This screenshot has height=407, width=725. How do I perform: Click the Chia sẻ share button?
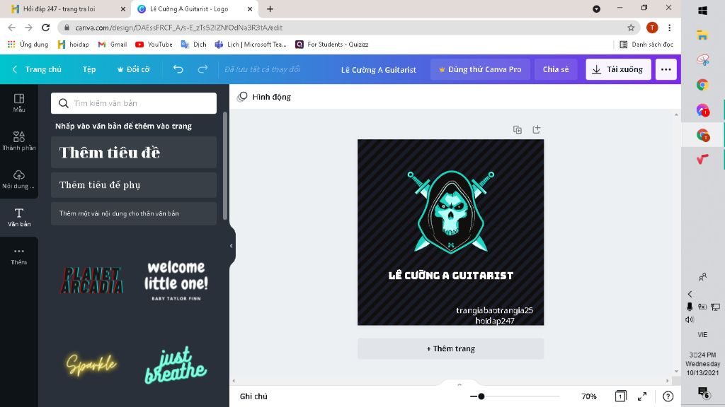pos(556,69)
